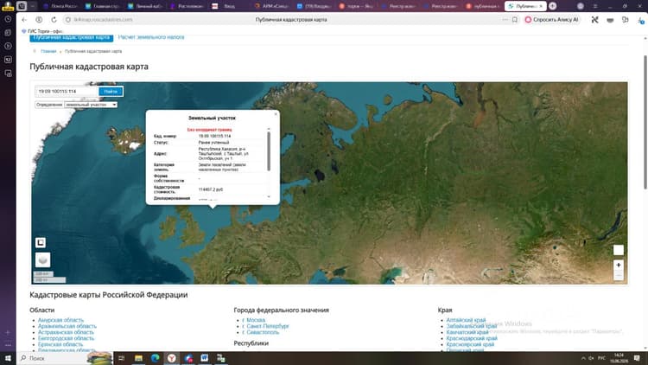Open the Амурская область link
648x365 pixels.
click(x=60, y=320)
